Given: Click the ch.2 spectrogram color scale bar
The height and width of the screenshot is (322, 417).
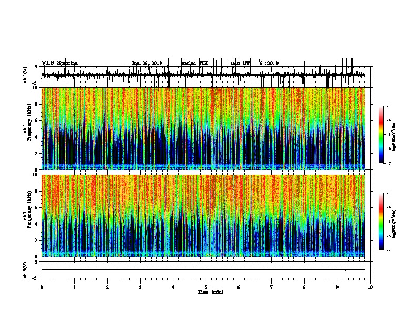Looking at the screenshot, I should pos(381,222).
